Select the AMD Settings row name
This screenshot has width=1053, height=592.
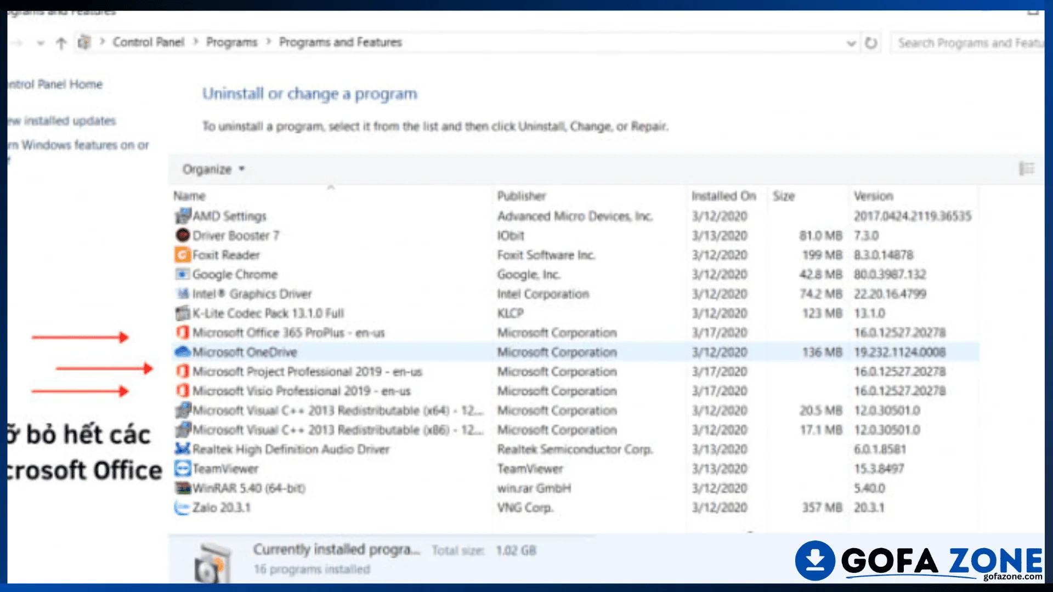[229, 216]
